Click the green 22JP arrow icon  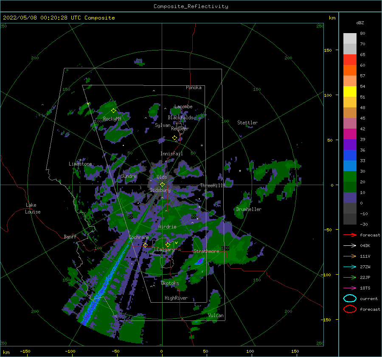pyautogui.click(x=350, y=277)
